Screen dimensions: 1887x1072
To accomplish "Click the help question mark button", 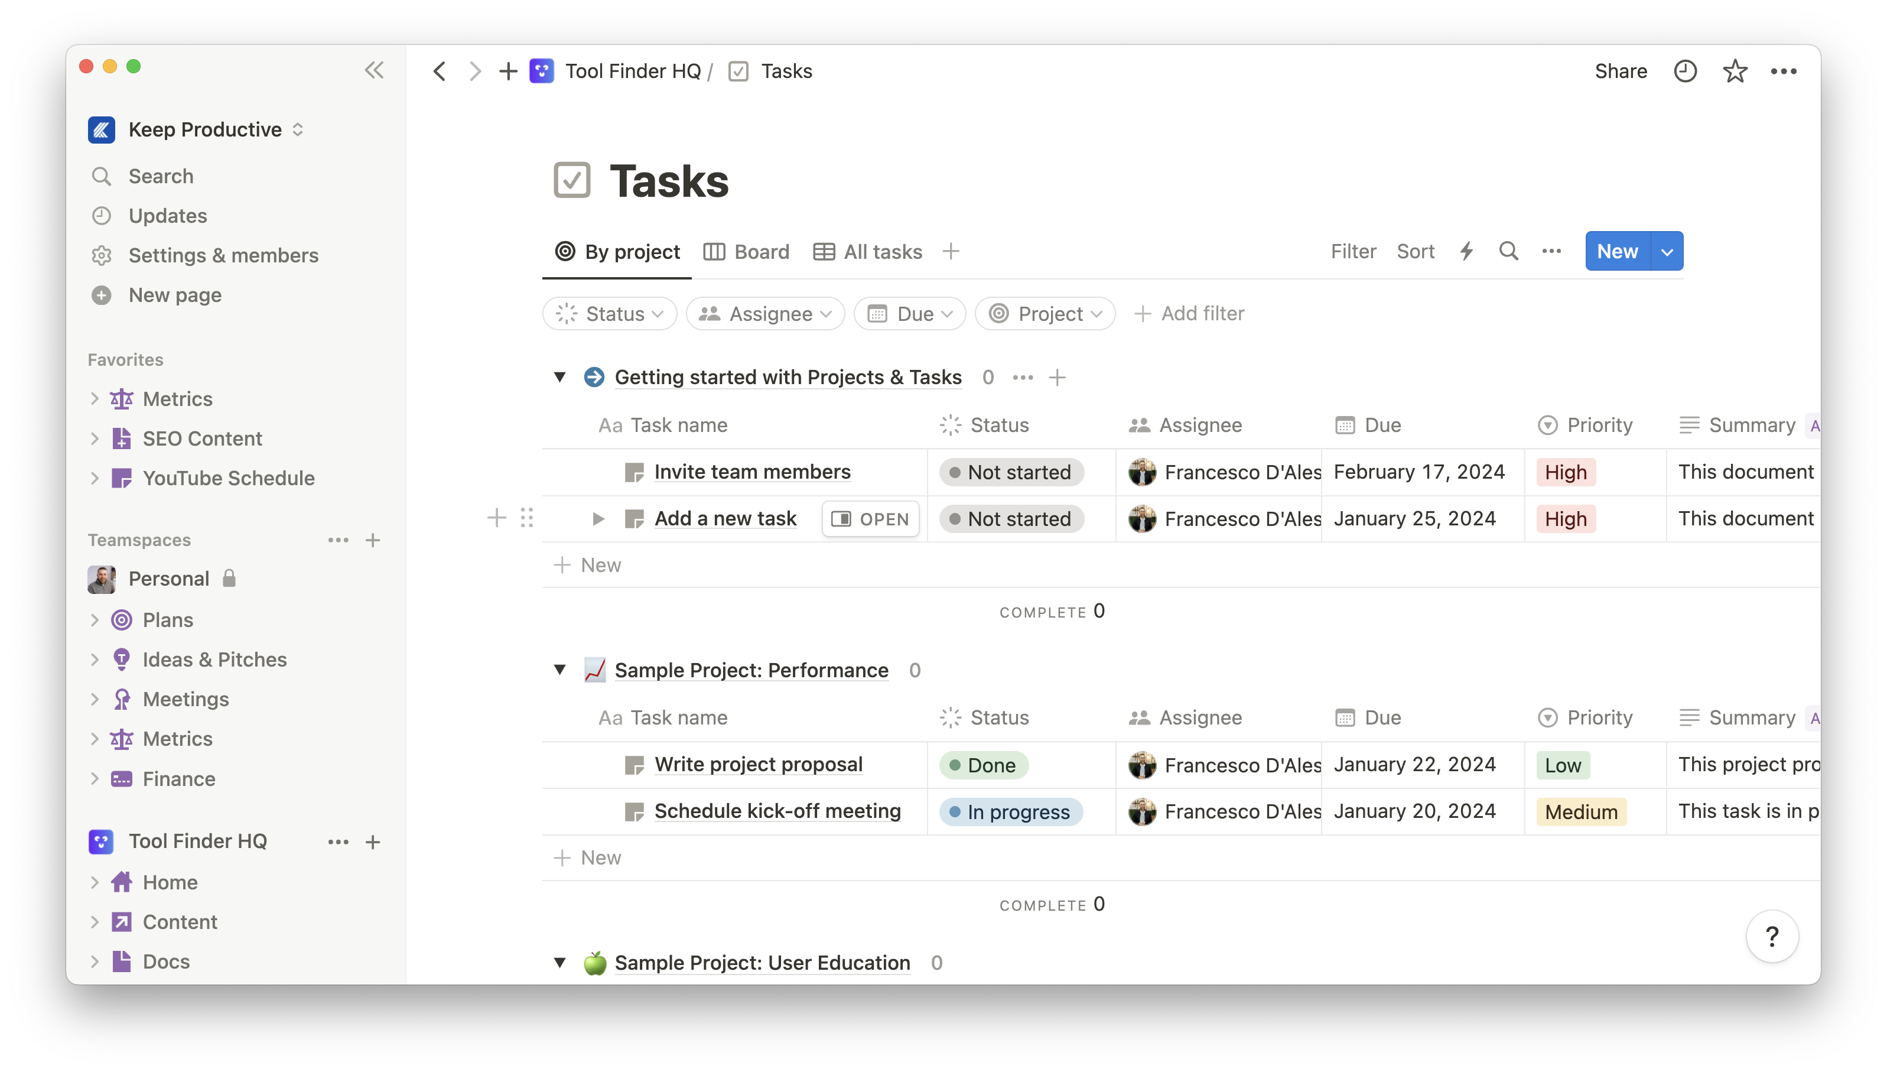I will point(1772,936).
